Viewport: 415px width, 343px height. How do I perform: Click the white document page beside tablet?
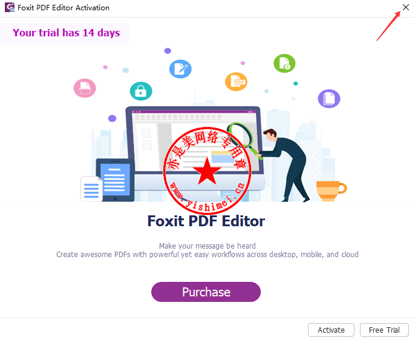pyautogui.click(x=91, y=189)
